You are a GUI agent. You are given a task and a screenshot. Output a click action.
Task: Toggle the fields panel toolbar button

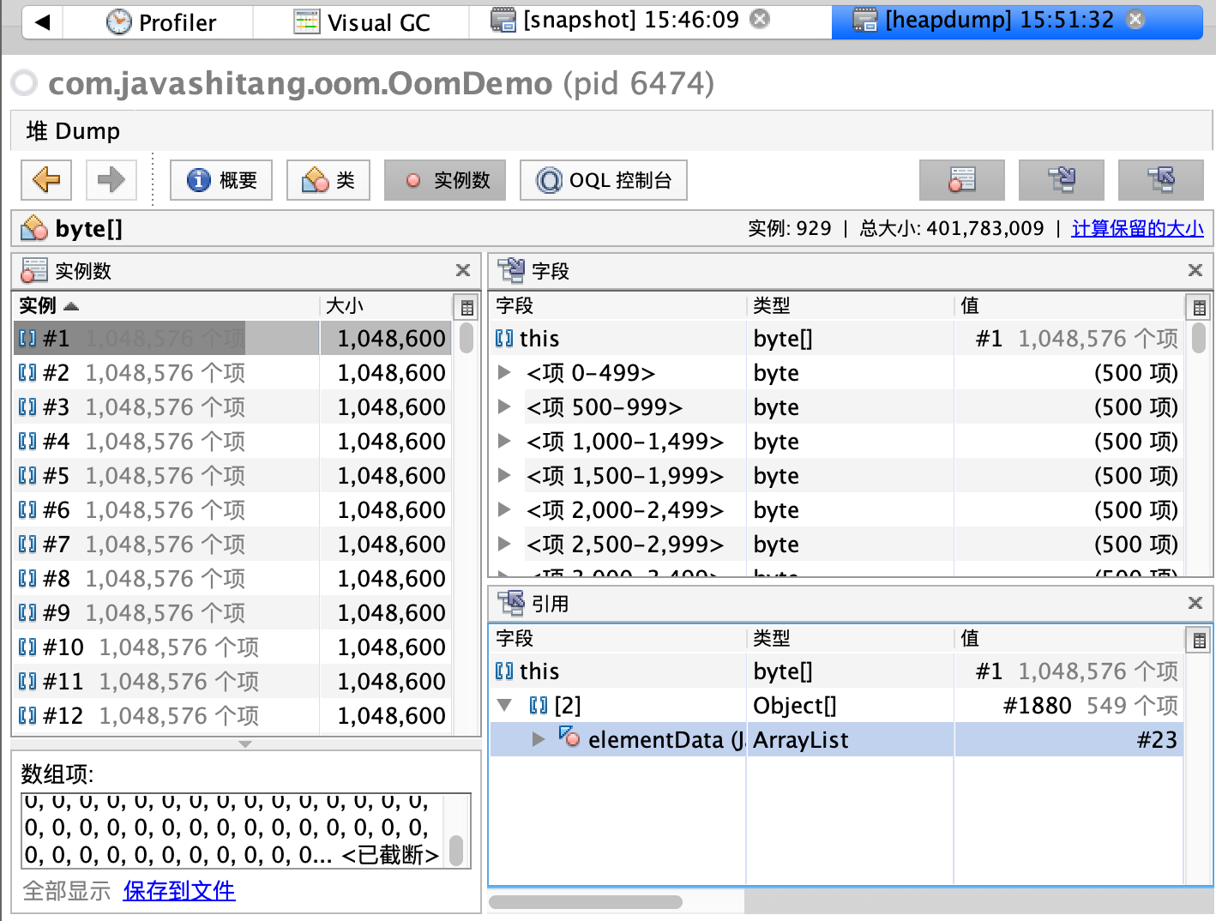click(x=1062, y=180)
